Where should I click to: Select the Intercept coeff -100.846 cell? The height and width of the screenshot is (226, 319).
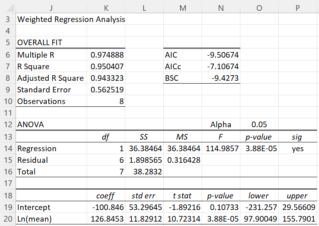(106, 207)
